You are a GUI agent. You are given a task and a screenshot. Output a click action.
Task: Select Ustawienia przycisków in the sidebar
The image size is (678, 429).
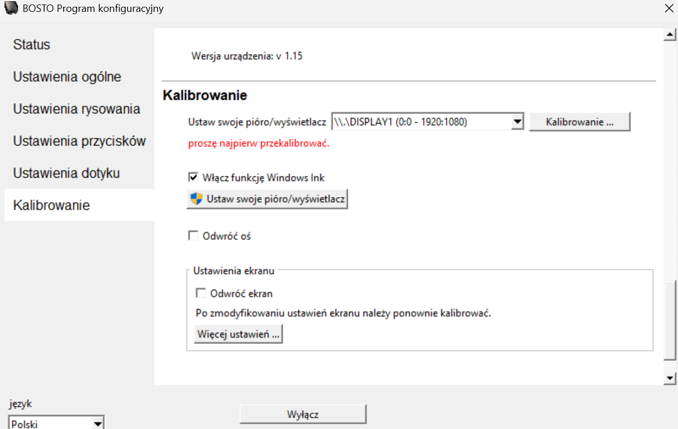coord(80,141)
